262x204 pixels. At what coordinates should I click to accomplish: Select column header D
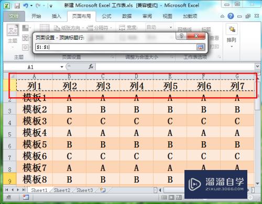point(136,76)
